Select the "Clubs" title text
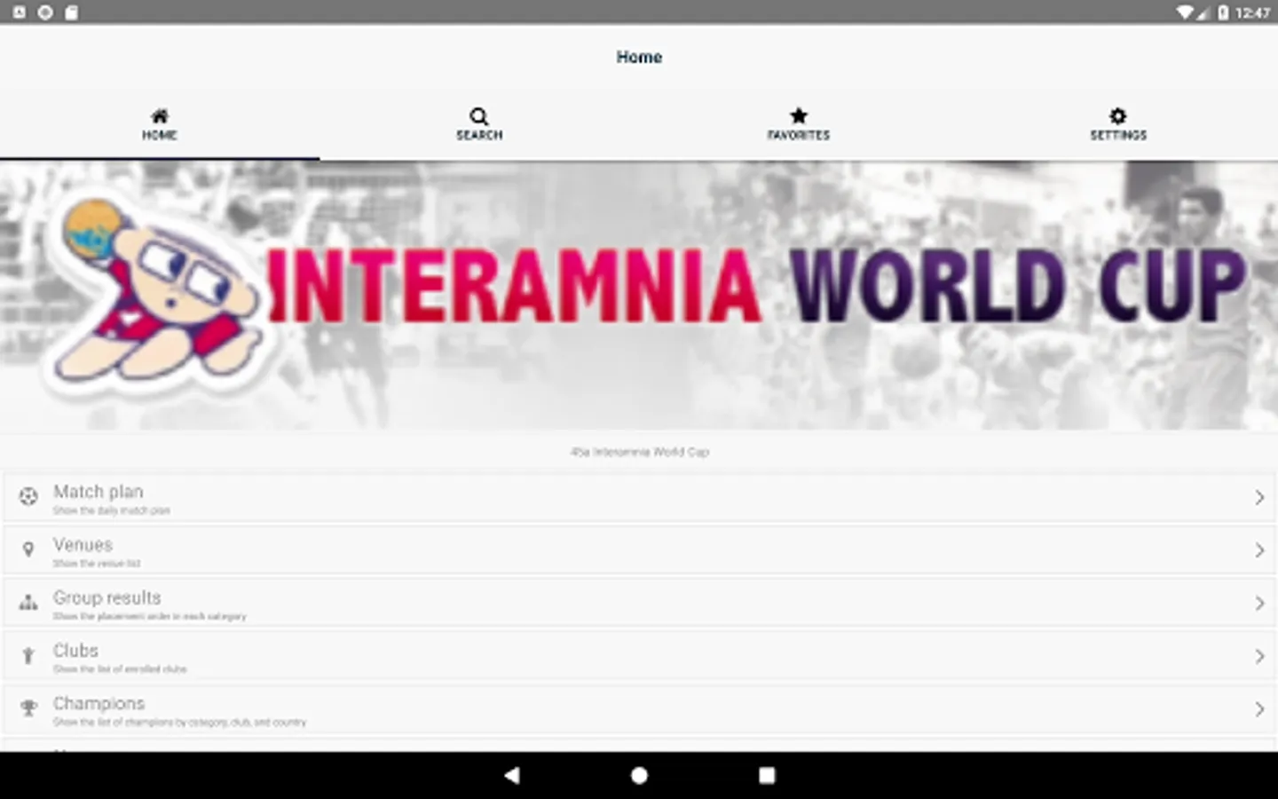Viewport: 1278px width, 799px height. pyautogui.click(x=75, y=651)
